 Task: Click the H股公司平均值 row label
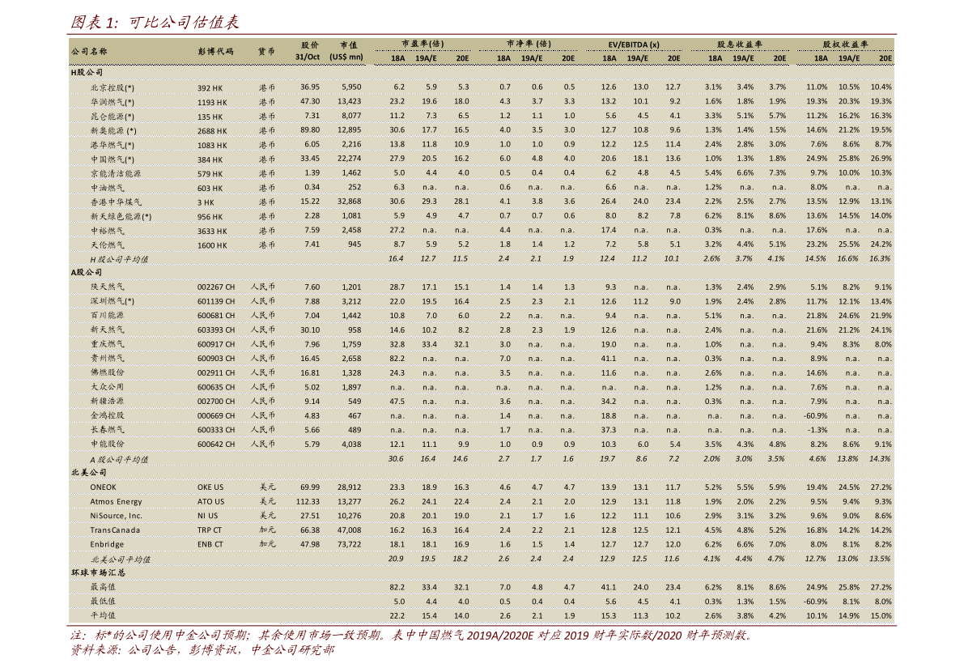point(119,259)
